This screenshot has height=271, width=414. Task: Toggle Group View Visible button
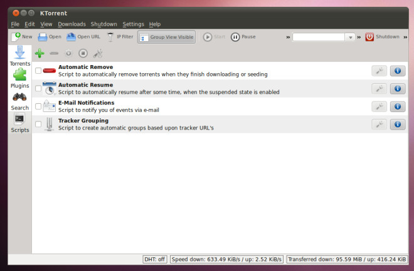tap(167, 37)
